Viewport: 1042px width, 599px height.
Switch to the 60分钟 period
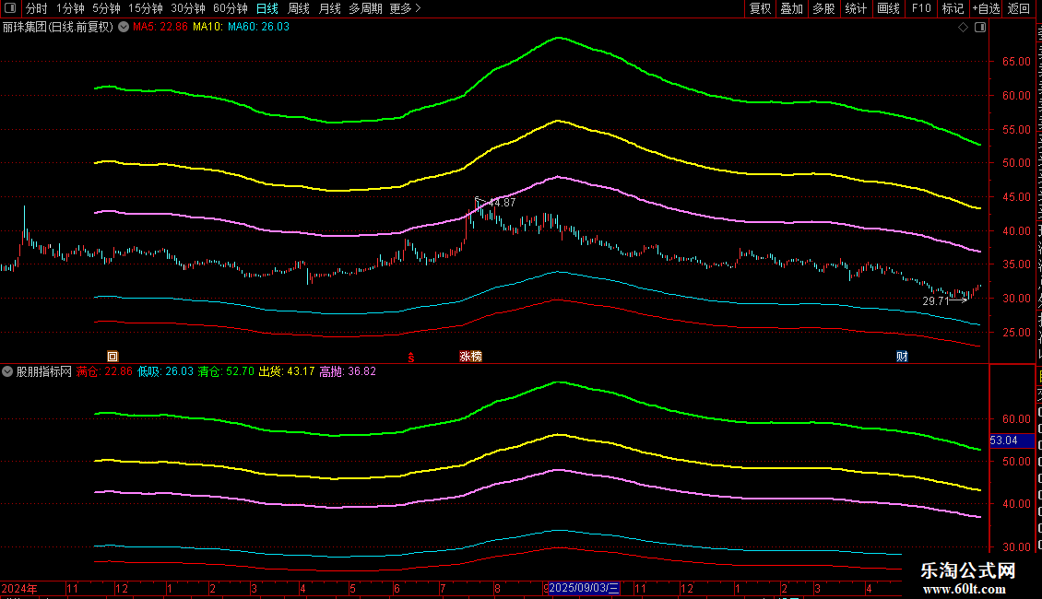(231, 8)
